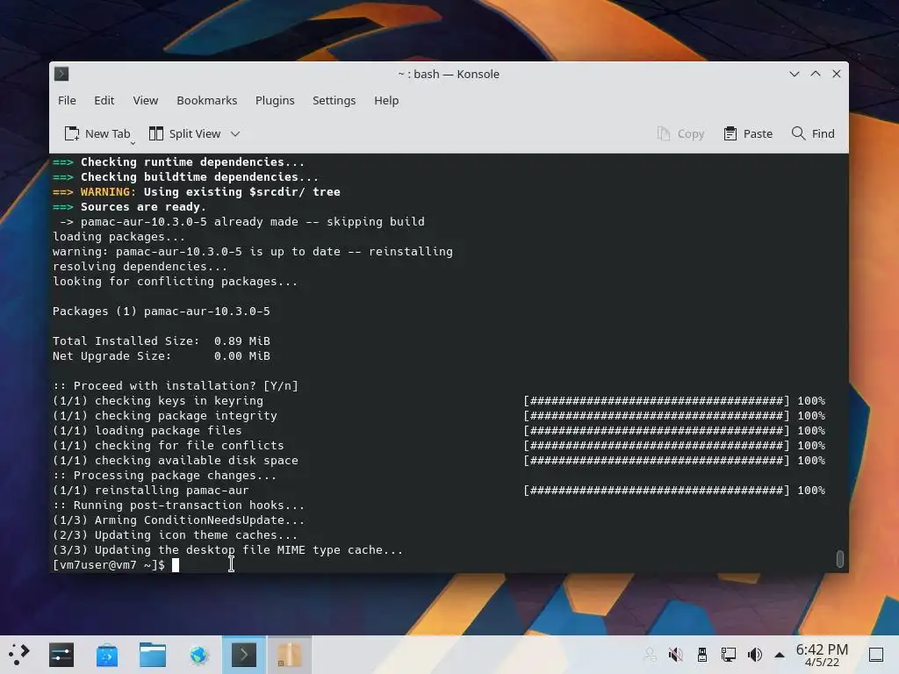Image resolution: width=899 pixels, height=674 pixels.
Task: Click 'Processing package changes...' line
Action: [164, 476]
